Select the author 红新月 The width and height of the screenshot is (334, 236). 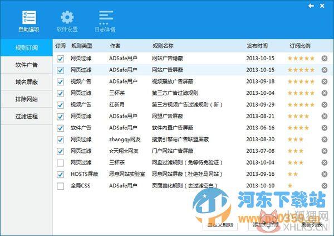pos(117,105)
